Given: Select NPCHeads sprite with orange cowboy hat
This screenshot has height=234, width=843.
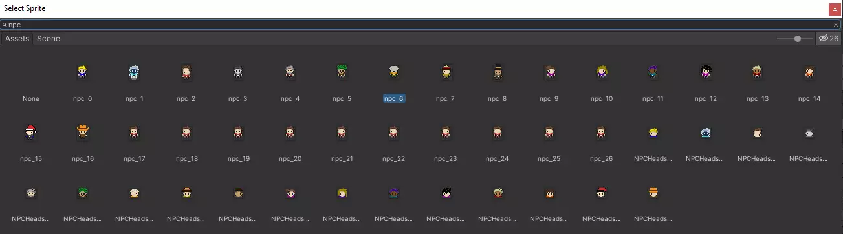Looking at the screenshot, I should point(653,193).
